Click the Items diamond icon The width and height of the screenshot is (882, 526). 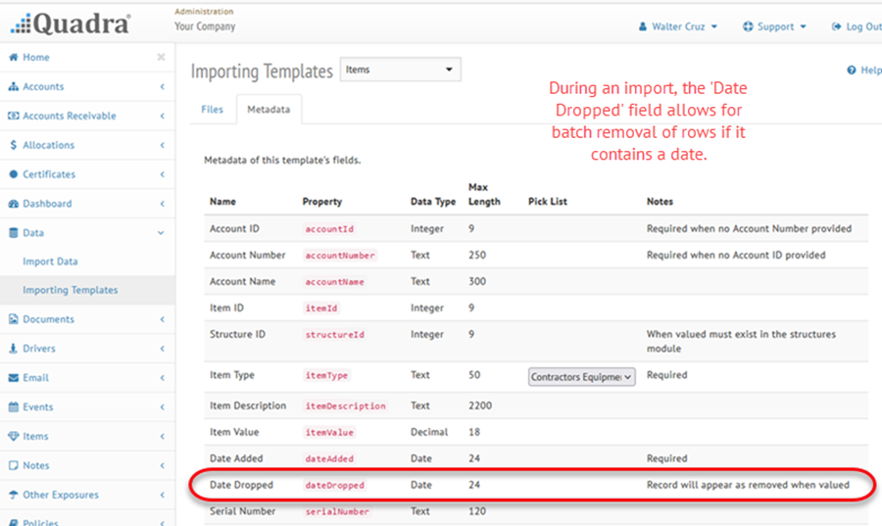click(14, 437)
